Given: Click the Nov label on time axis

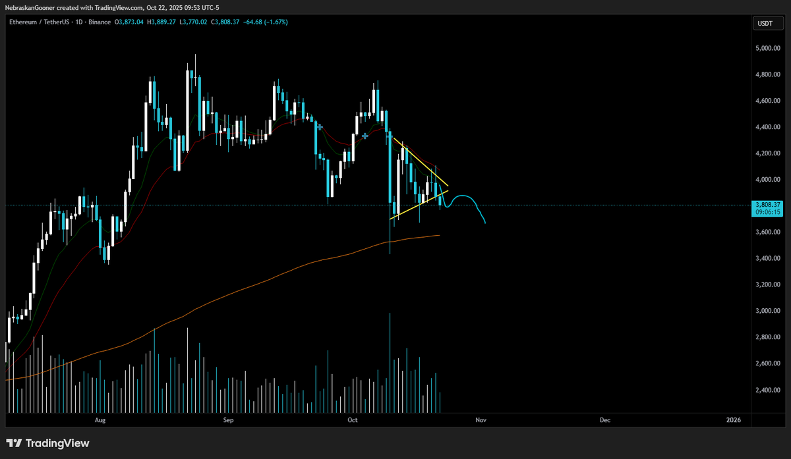Looking at the screenshot, I should pyautogui.click(x=481, y=419).
